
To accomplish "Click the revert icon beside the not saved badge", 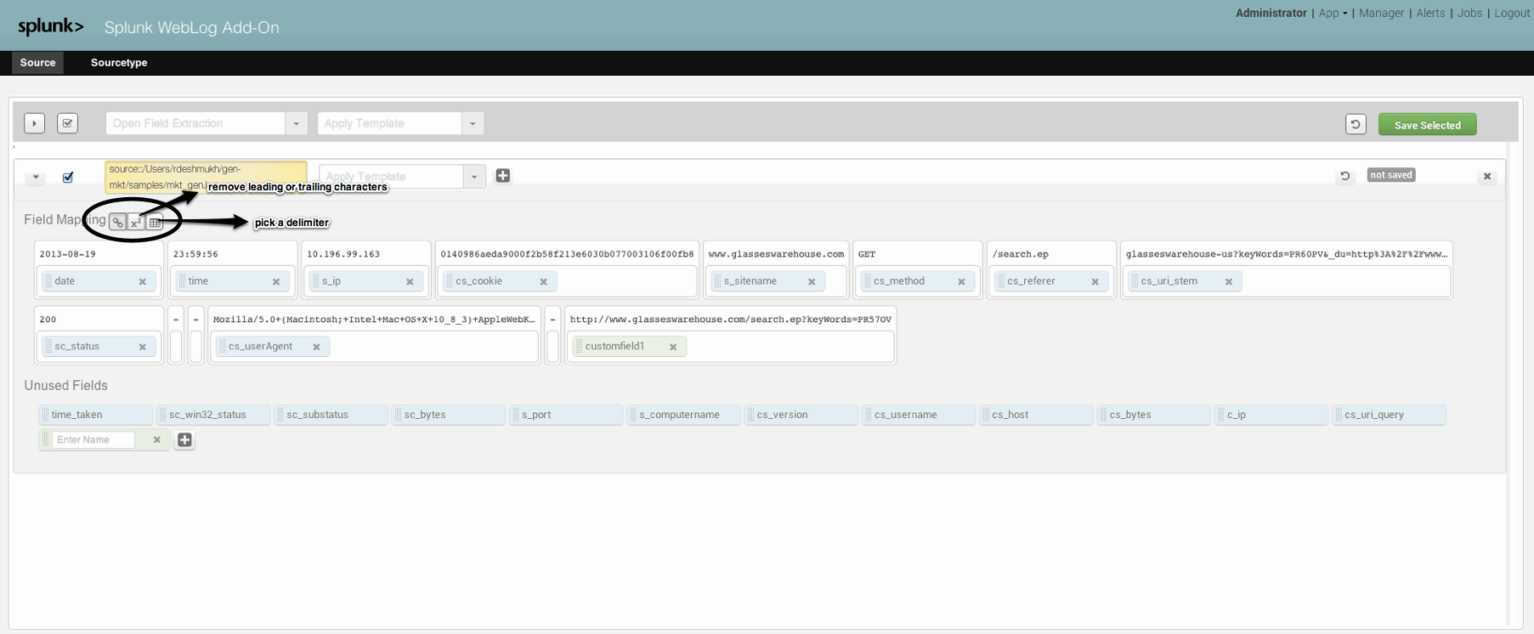I will click(1344, 176).
